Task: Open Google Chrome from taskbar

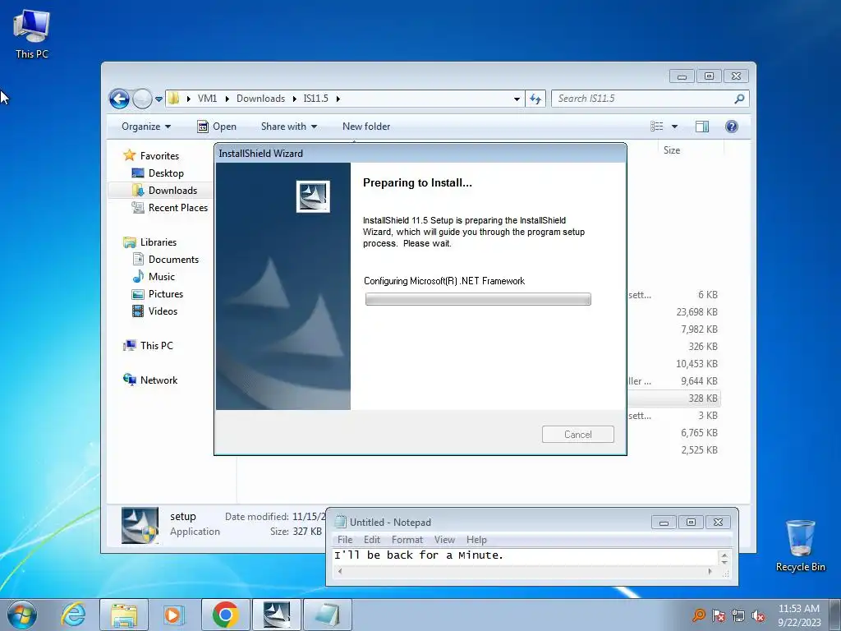Action: (225, 615)
